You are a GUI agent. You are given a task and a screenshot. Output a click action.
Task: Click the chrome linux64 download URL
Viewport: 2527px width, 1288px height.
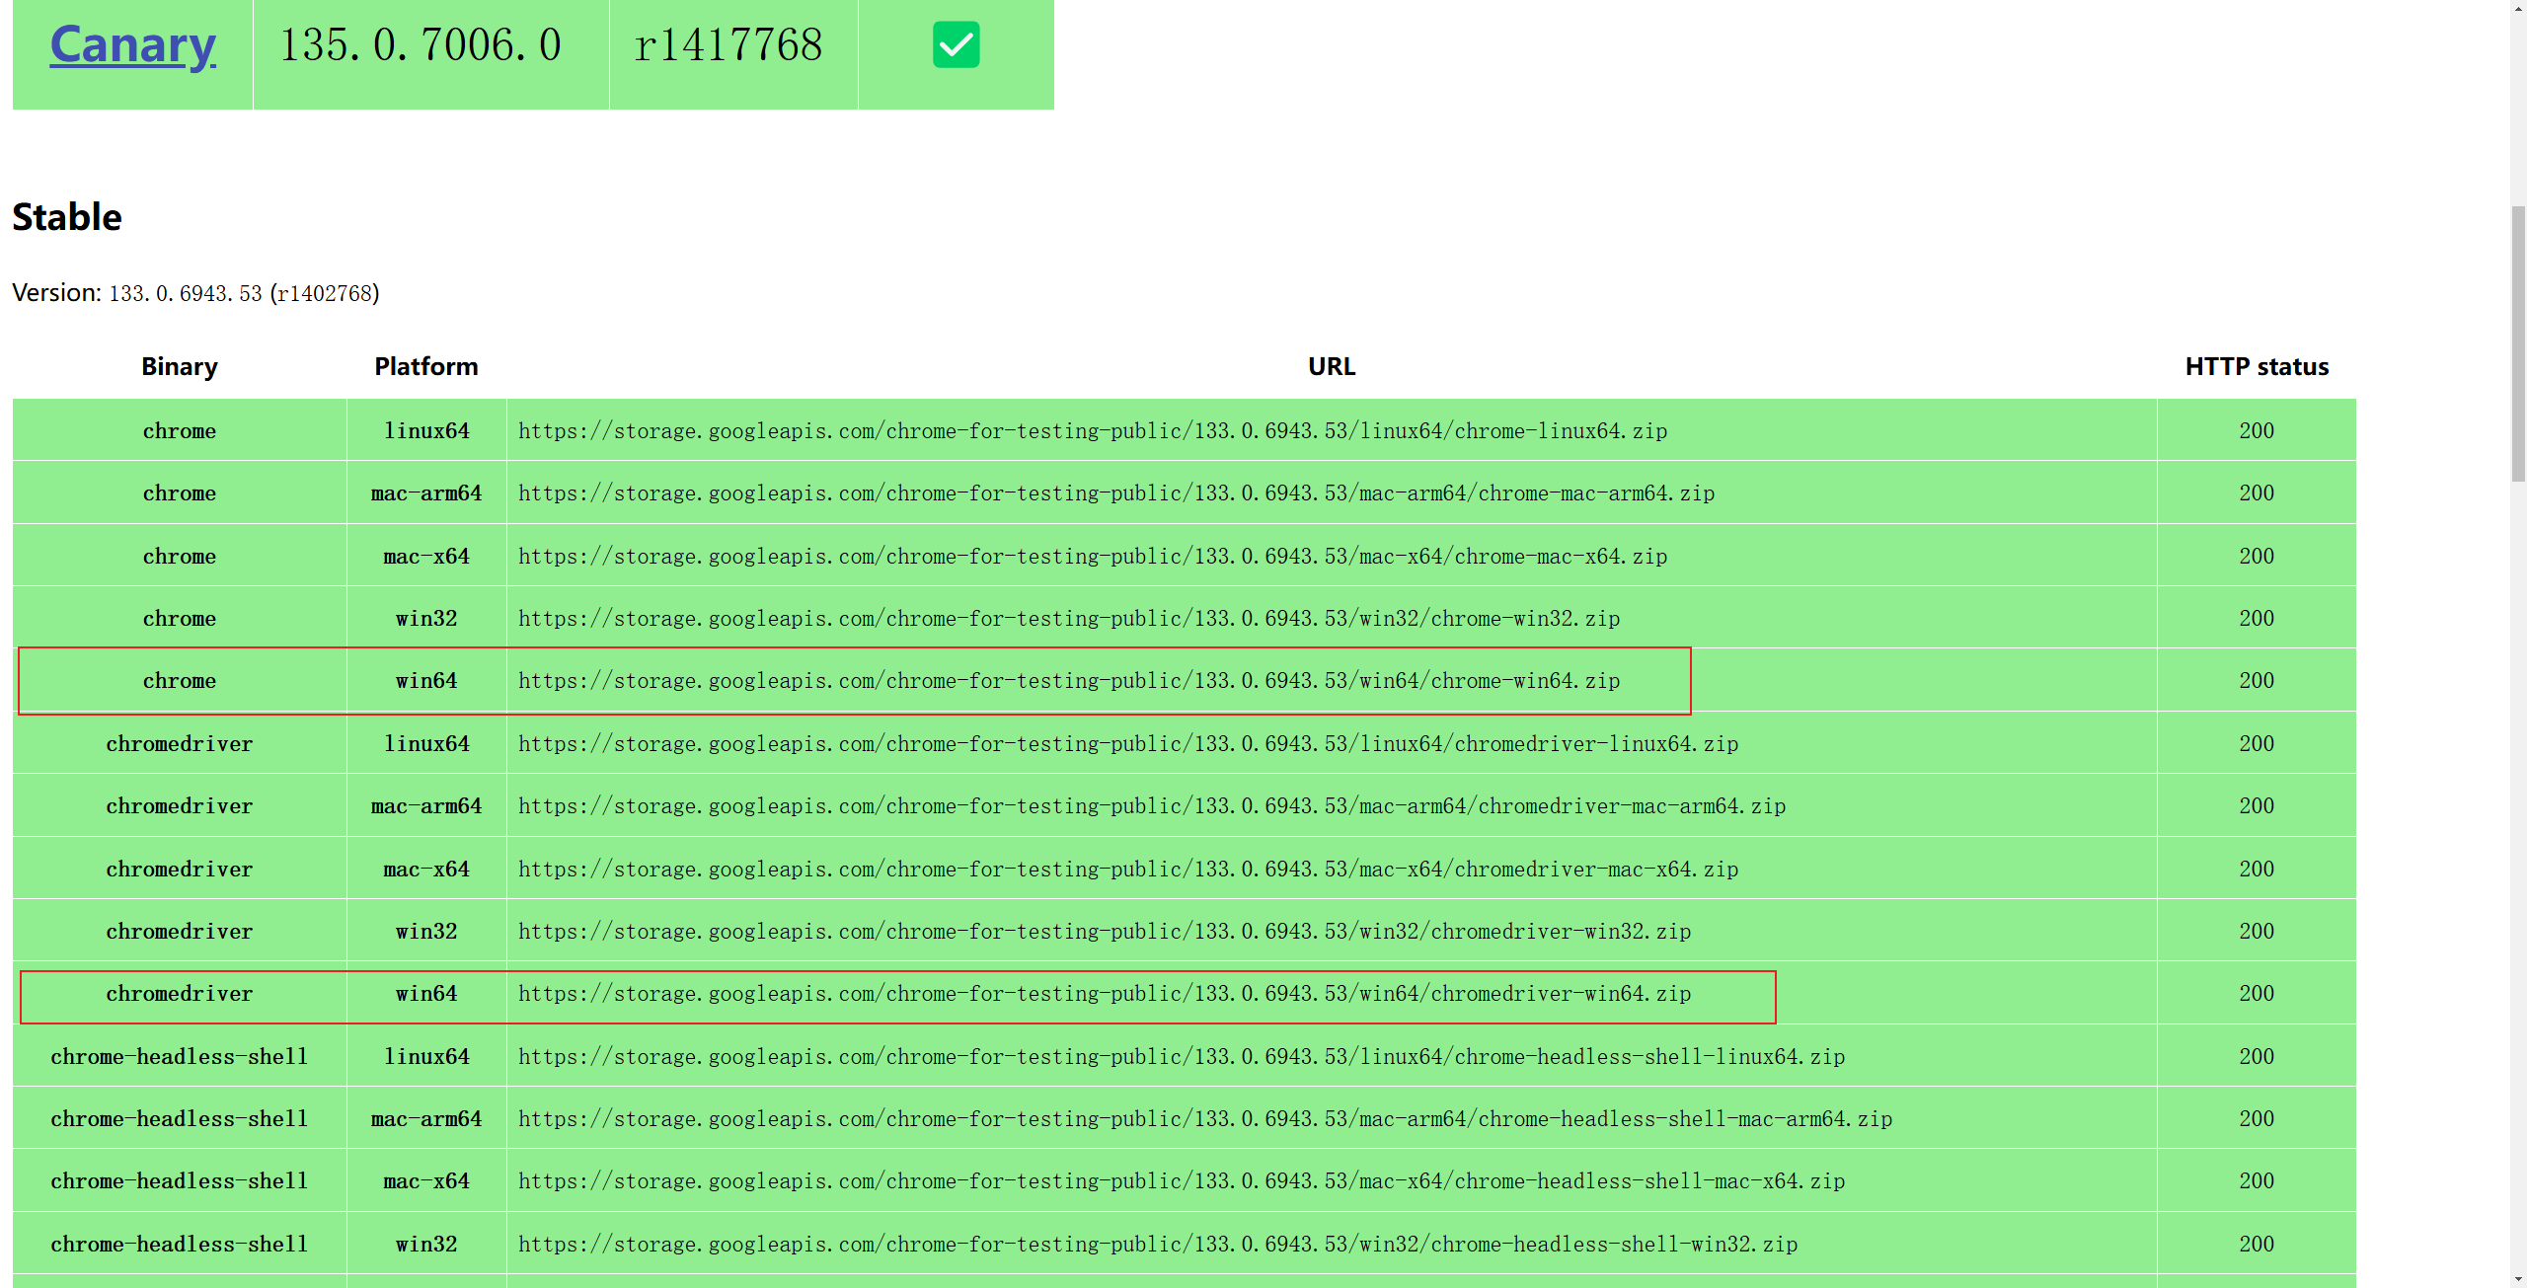click(x=1092, y=431)
